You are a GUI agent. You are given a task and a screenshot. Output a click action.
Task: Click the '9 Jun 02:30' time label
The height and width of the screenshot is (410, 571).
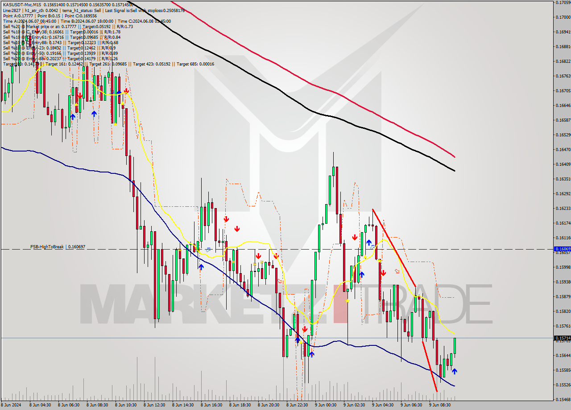pyautogui.click(x=354, y=405)
